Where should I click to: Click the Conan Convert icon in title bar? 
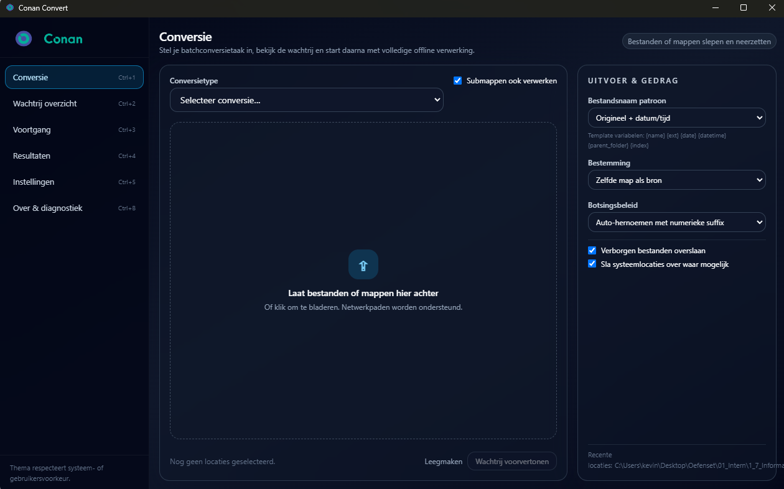pos(9,8)
